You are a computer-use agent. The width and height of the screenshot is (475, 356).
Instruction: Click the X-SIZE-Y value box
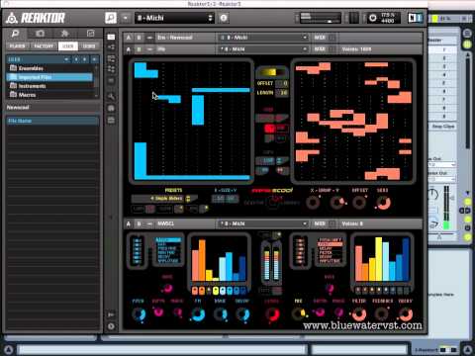click(x=225, y=199)
